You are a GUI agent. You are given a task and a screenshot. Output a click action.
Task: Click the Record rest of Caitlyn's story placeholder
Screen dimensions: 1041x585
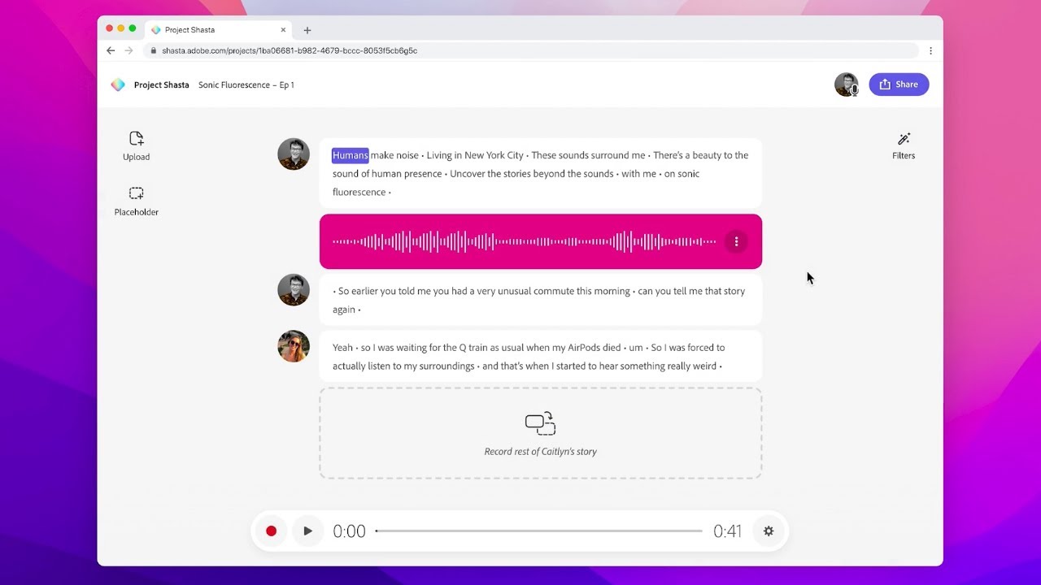coord(540,433)
